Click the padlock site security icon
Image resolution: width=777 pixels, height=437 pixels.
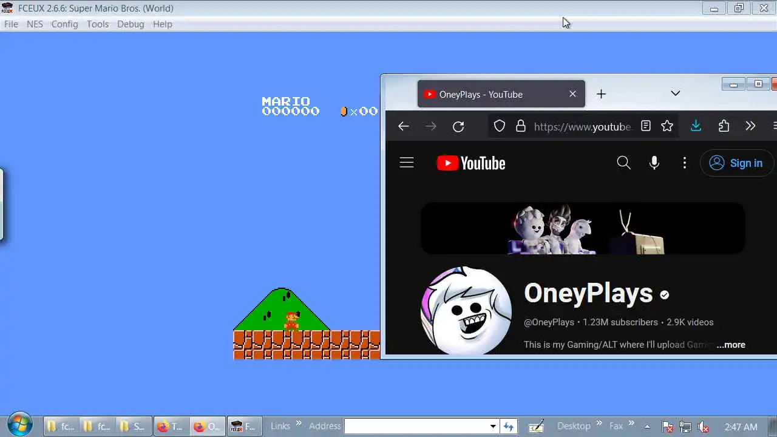[x=520, y=126]
